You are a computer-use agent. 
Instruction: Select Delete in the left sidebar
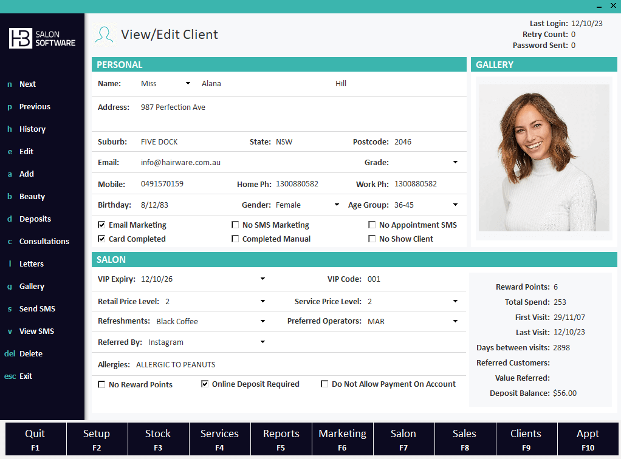point(30,354)
